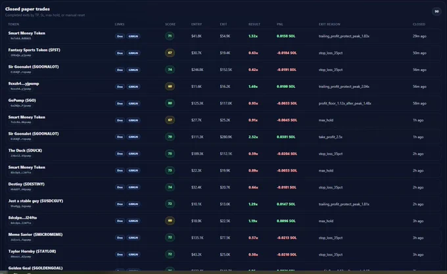Image resolution: width=447 pixels, height=274 pixels.
Task: Open the Dex link for Taylor Hornby ($TAYLOR)
Action: click(120, 255)
